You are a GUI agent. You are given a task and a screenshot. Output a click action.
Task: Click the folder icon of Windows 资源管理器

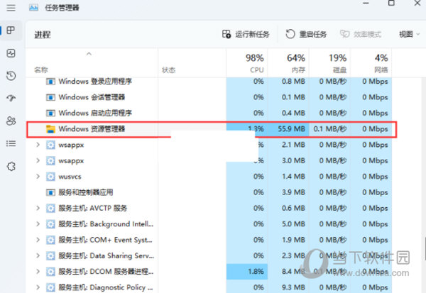click(50, 129)
